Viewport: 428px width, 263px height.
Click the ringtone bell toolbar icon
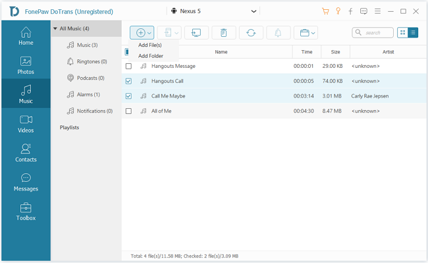(278, 33)
